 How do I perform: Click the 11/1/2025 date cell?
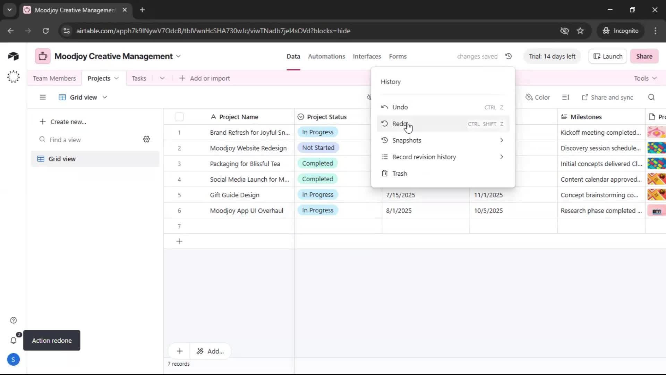[513, 195]
